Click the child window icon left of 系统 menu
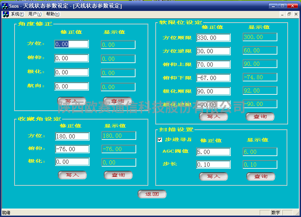Image resolution: width=301 pixels, height=217 pixels. pos(6,14)
